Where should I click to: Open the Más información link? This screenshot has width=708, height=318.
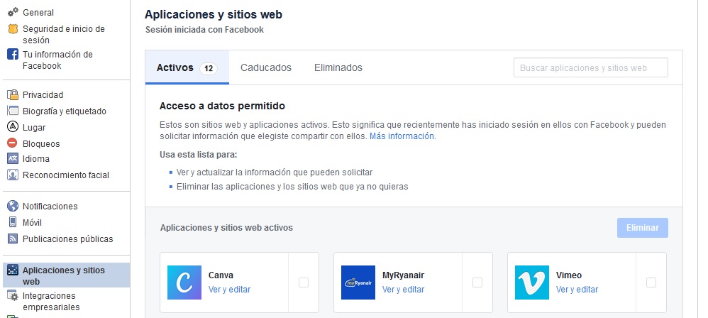click(402, 136)
